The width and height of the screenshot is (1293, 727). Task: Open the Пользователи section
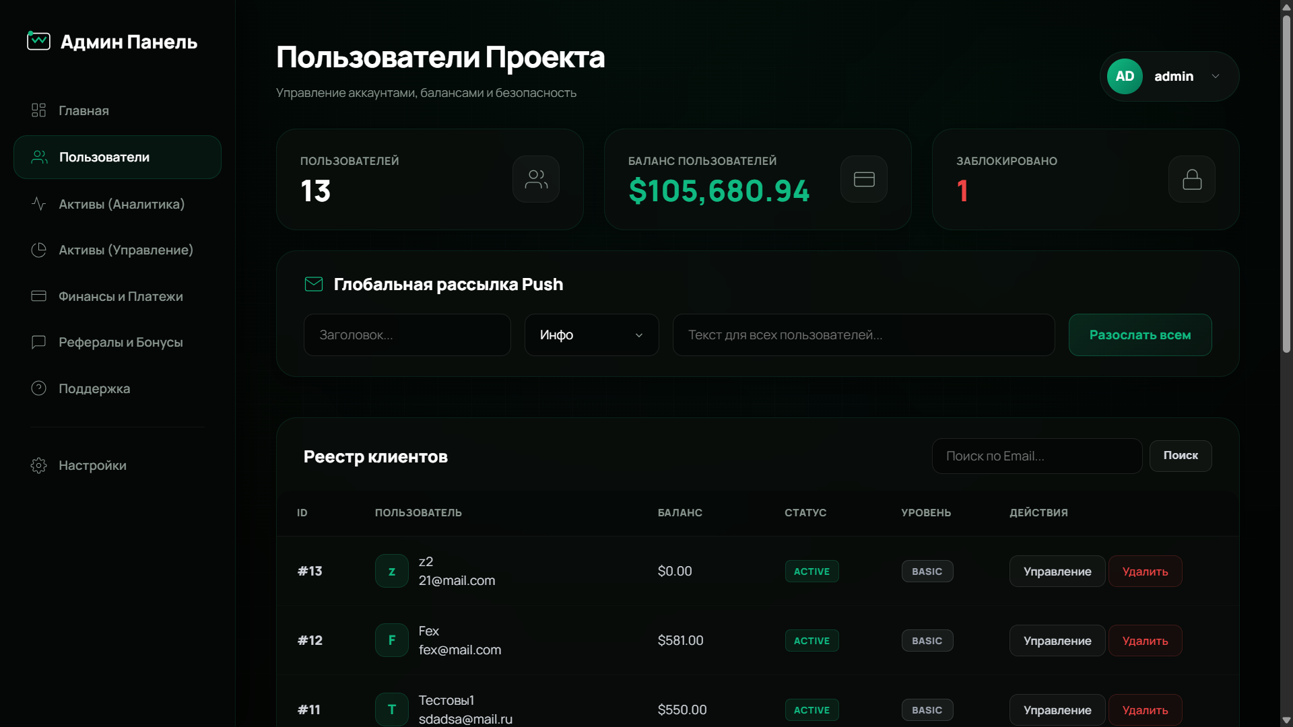(117, 158)
